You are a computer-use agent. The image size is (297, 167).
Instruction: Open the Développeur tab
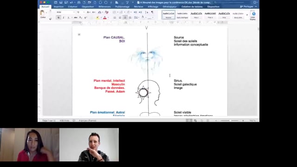pyautogui.click(x=169, y=6)
